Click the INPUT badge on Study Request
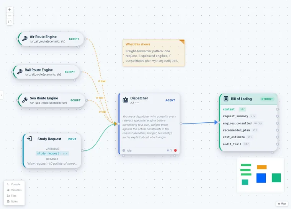Viewport: 291px width, 209px height. click(x=72, y=139)
